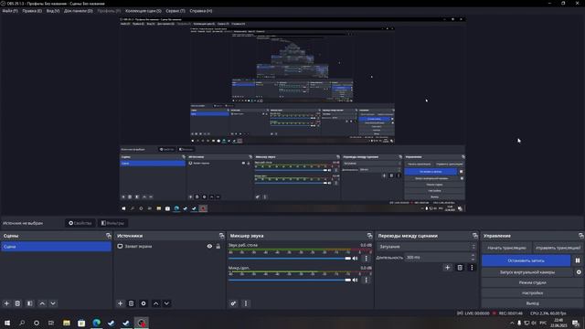Add a new source with Источники plus icon
585x329 pixels.
tap(120, 303)
